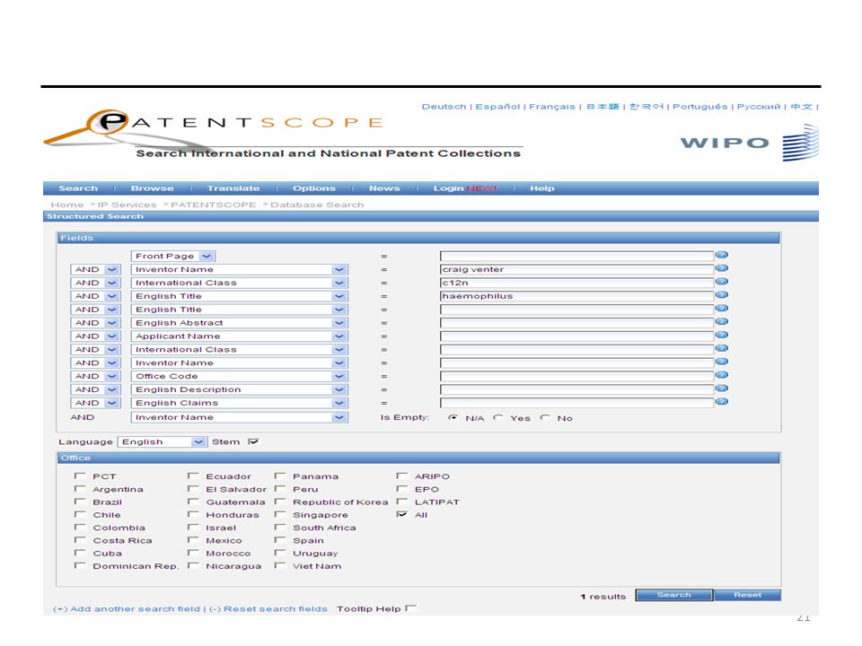
Task: Click help icon beside c12n field
Action: coord(722,281)
